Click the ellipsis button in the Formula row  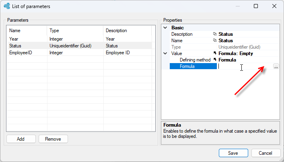point(276,66)
